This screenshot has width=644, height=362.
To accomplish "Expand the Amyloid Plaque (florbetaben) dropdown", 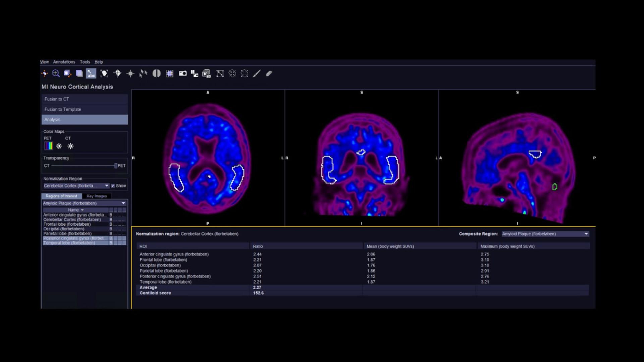I will (123, 203).
